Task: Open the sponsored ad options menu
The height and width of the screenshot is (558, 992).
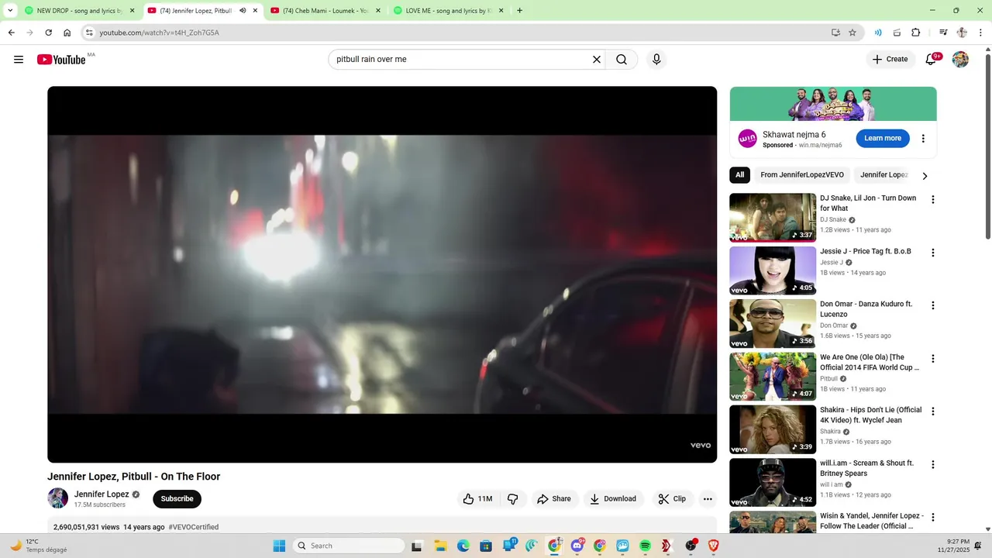Action: point(923,139)
